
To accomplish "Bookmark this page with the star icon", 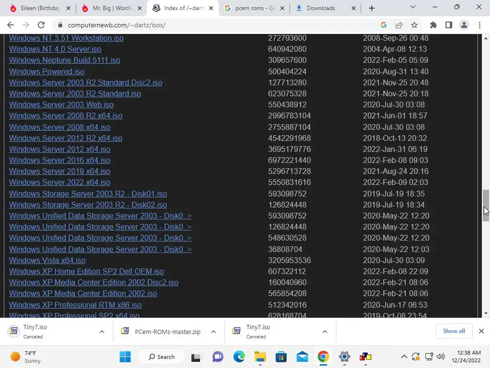I will click(x=414, y=25).
